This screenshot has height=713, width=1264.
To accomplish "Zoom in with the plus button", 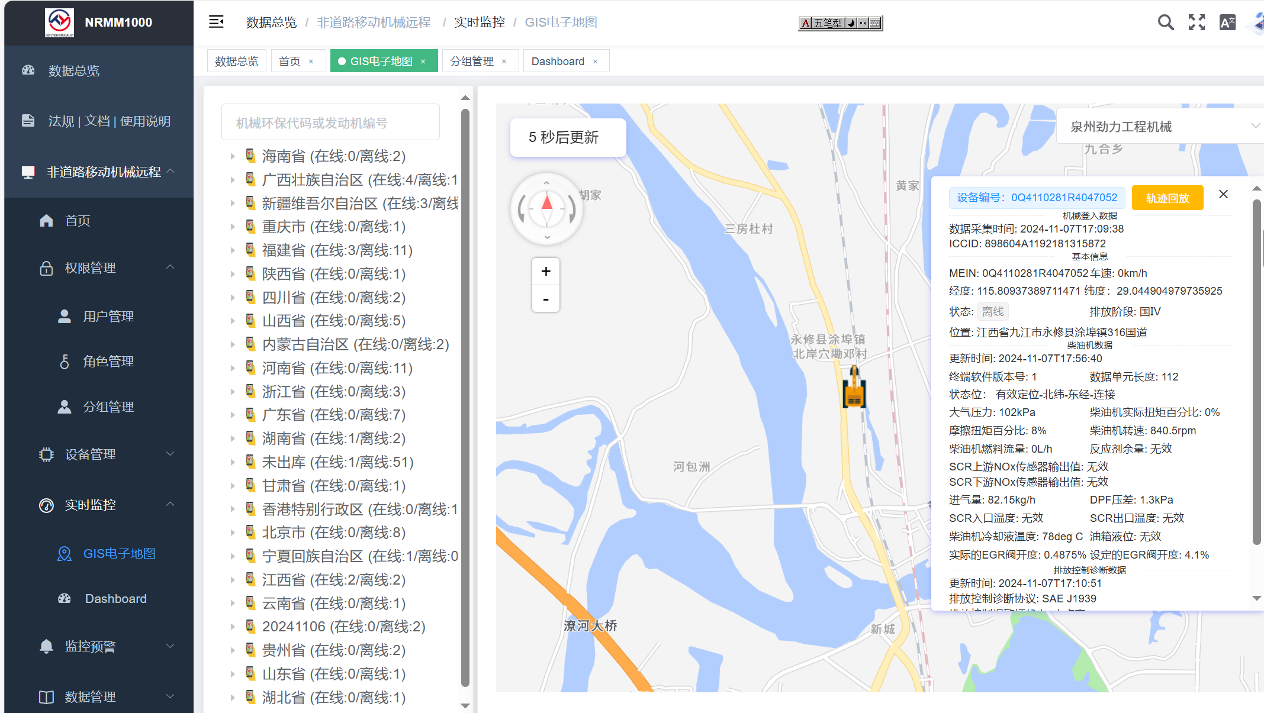I will 546,272.
